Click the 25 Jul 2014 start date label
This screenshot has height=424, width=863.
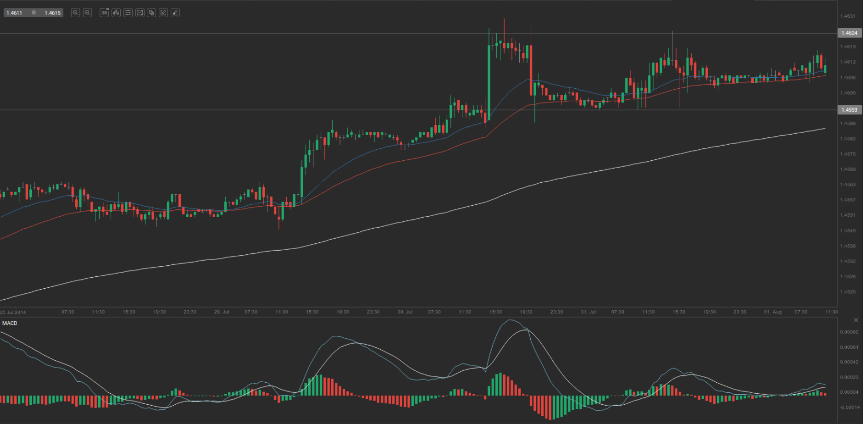click(13, 312)
